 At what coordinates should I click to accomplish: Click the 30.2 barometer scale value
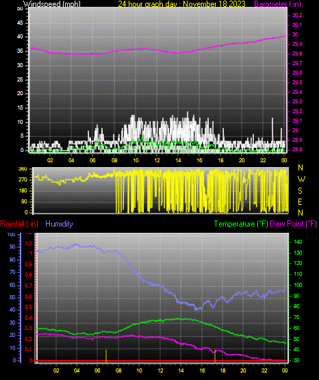(297, 15)
